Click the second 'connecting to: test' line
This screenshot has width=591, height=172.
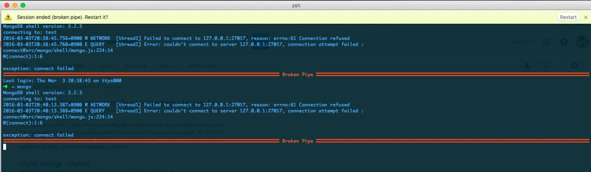pyautogui.click(x=30, y=99)
